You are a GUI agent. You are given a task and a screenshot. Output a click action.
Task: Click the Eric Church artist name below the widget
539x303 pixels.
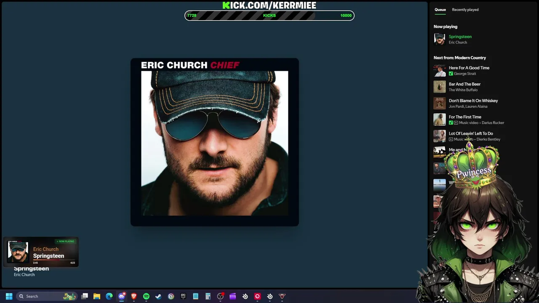coord(24,275)
